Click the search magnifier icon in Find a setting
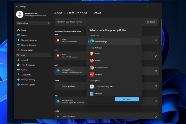Screen dimensions: 186x124 [x=48, y=23]
